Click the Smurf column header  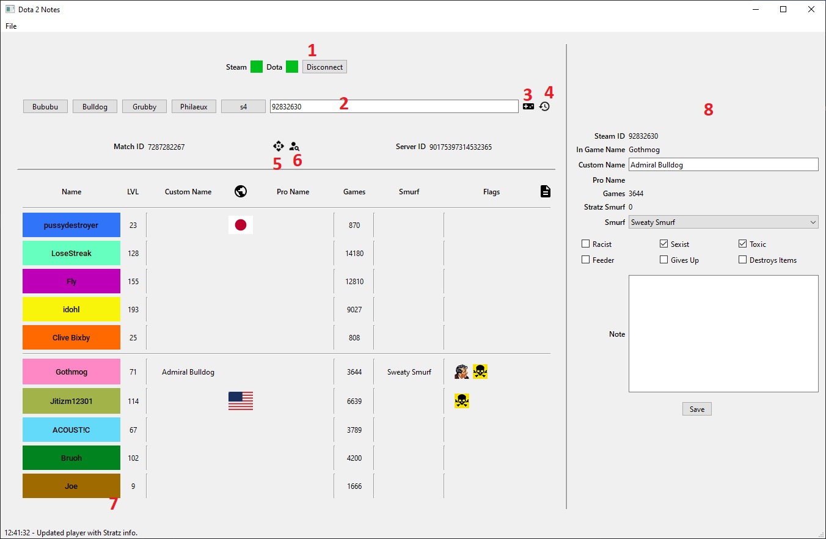409,191
